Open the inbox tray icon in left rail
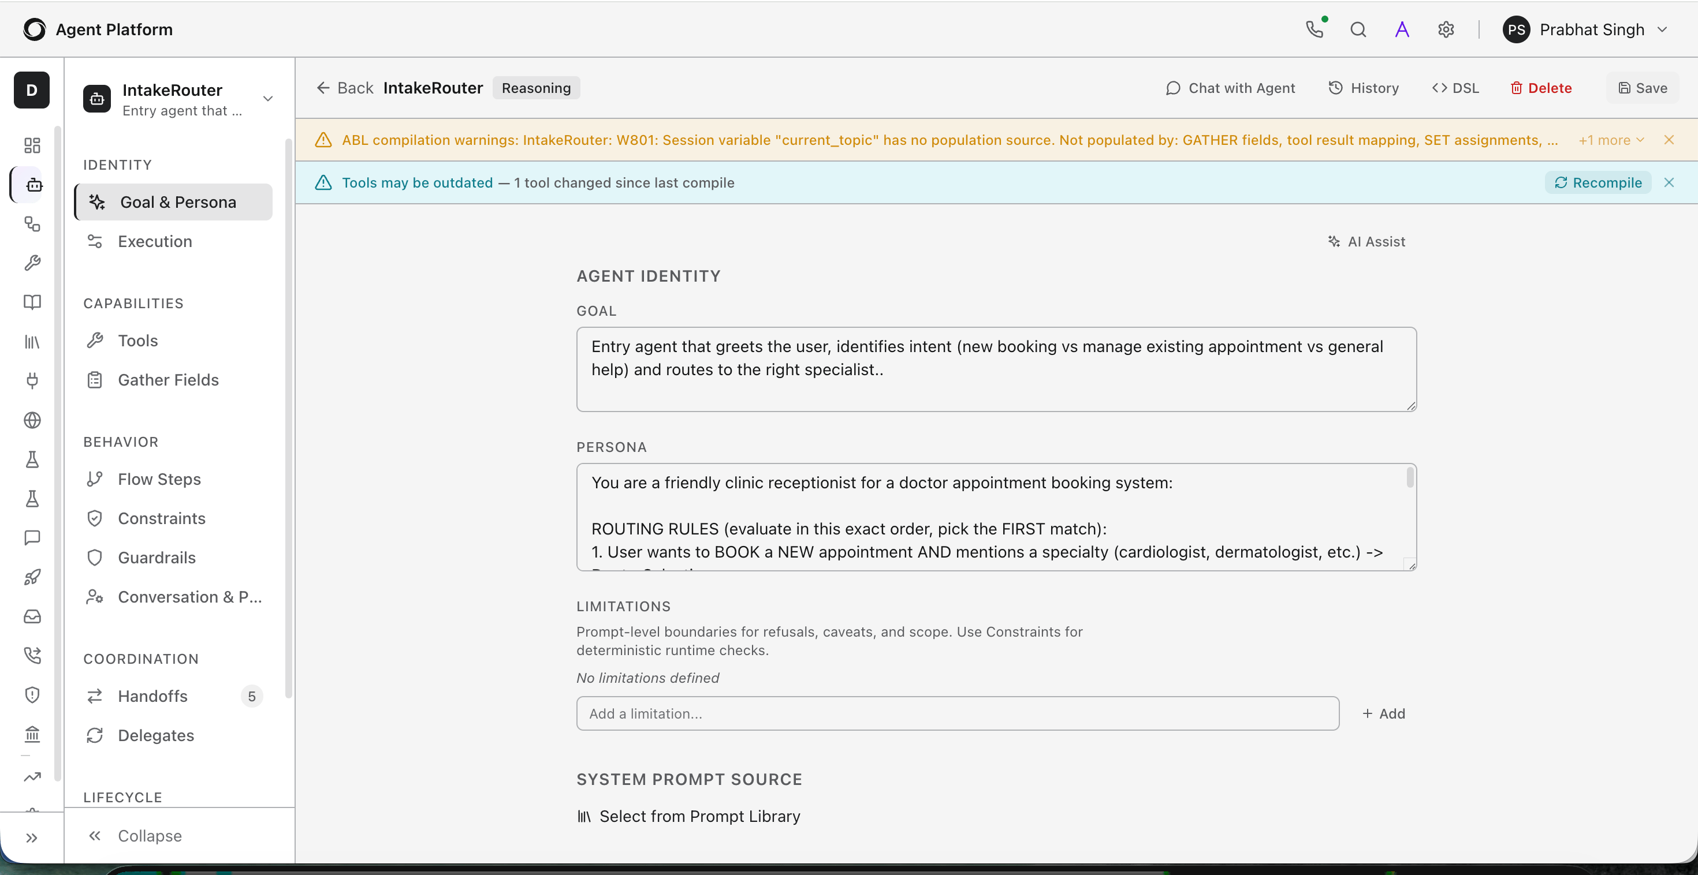 pos(32,616)
